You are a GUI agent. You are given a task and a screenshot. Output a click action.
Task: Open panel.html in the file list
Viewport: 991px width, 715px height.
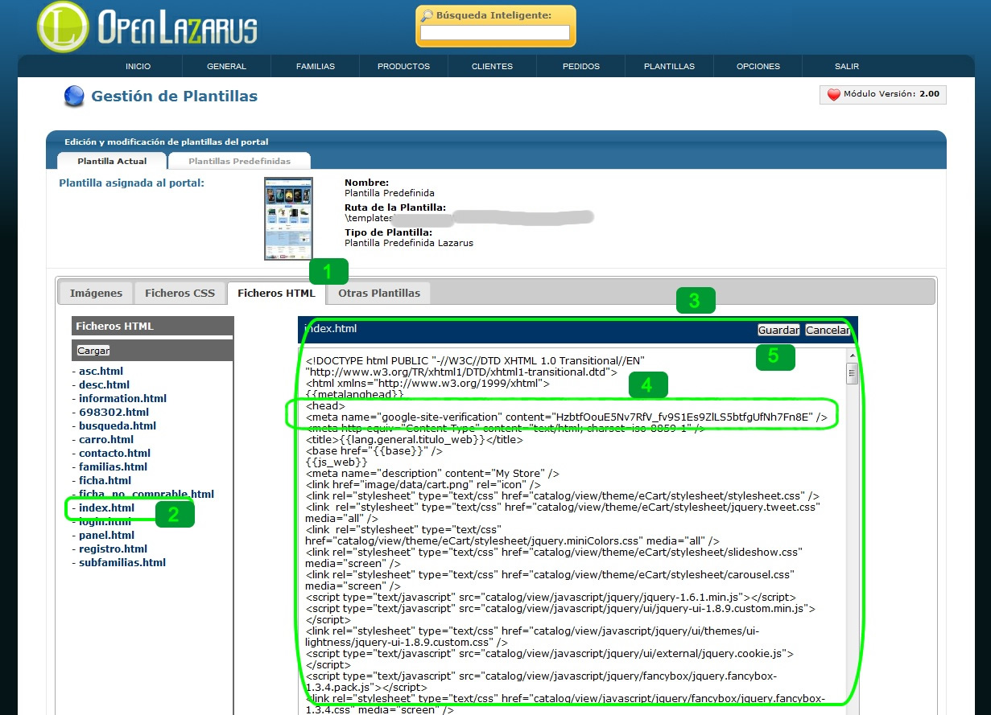tap(106, 536)
